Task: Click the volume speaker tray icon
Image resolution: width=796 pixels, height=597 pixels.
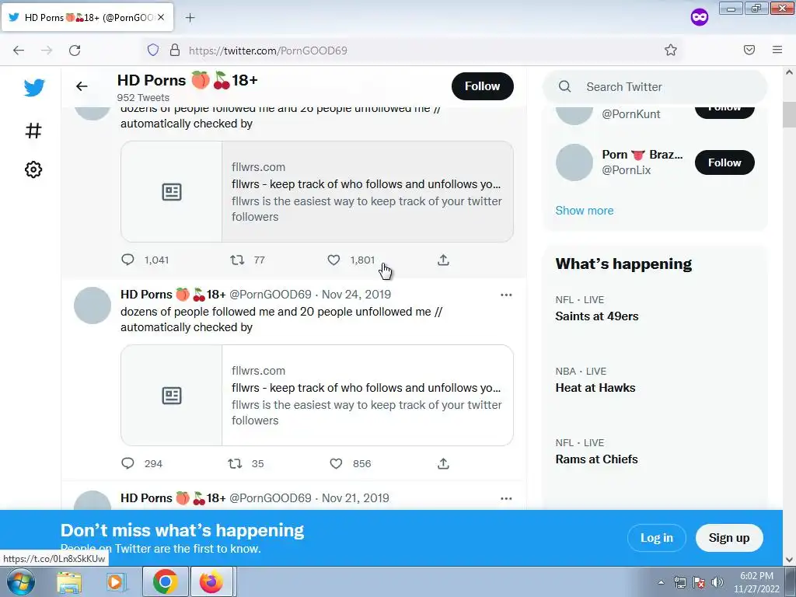Action: pyautogui.click(x=717, y=582)
